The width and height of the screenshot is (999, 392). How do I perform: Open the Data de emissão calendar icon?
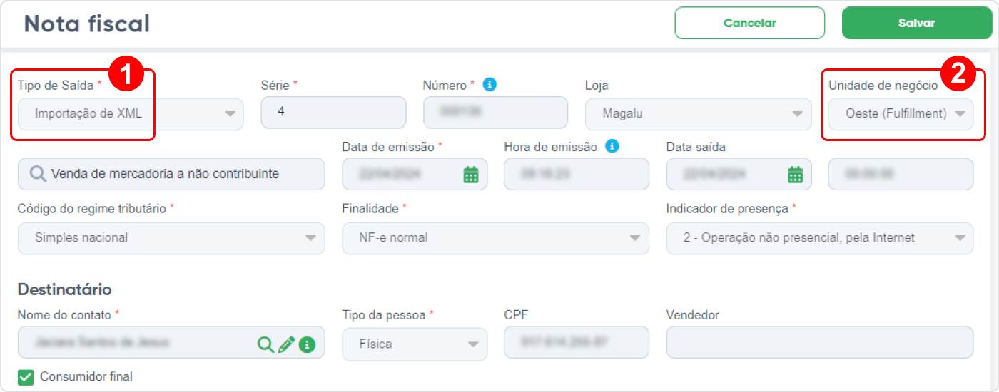(x=471, y=174)
